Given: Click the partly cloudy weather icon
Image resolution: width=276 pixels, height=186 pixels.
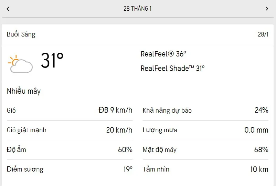Looking at the screenshot, I should coord(20,64).
